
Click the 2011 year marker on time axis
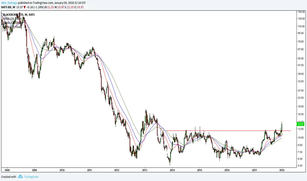pos(90,170)
